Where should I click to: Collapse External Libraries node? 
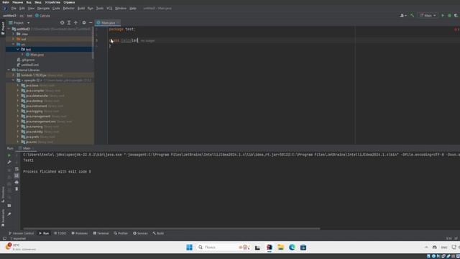(9, 70)
